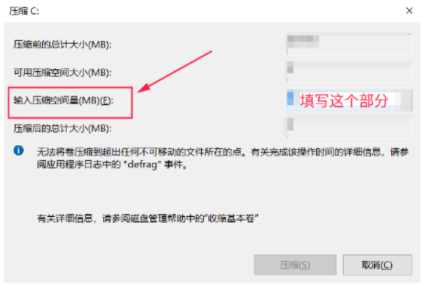Viewport: 423px width, 285px height.
Task: Click the spinner control on the shrink amount field
Action: (x=407, y=100)
